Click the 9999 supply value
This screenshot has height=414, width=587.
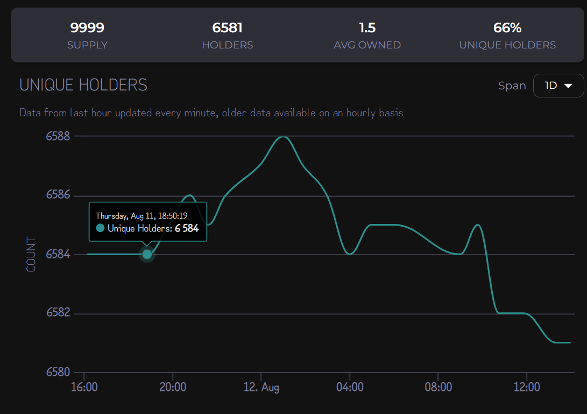87,27
